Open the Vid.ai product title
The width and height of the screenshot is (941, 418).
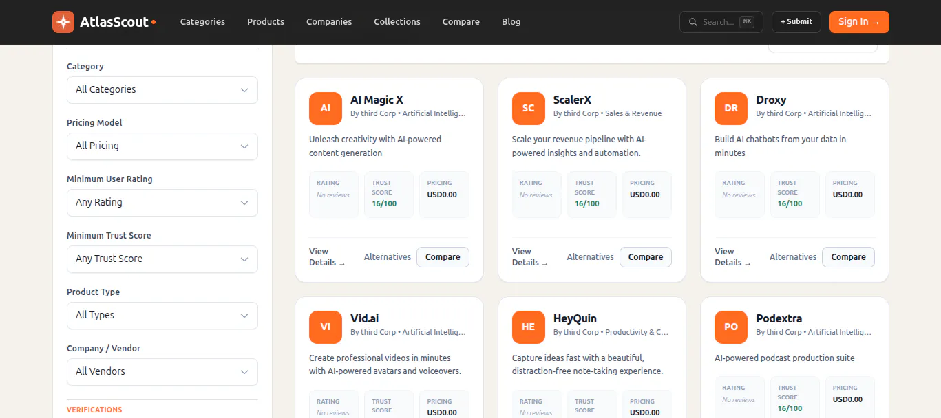tap(364, 319)
